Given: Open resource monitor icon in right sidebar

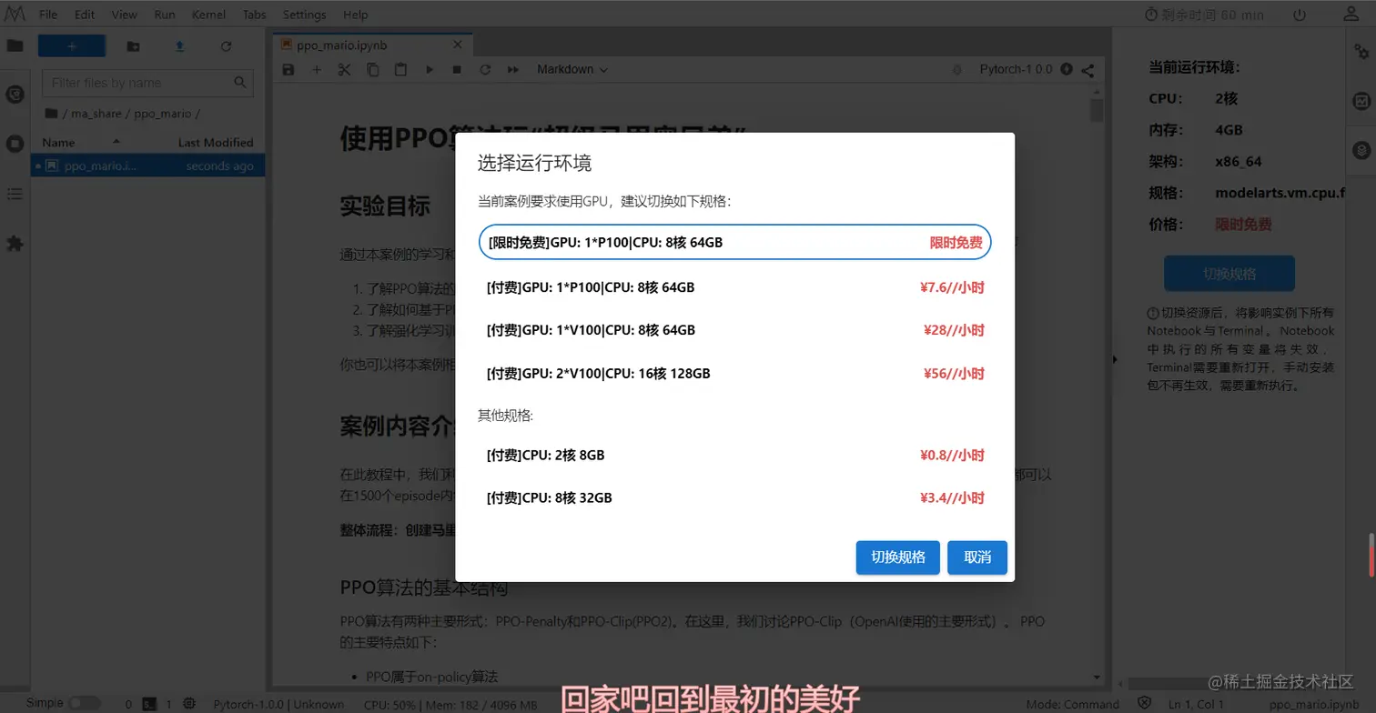Looking at the screenshot, I should [x=1361, y=101].
